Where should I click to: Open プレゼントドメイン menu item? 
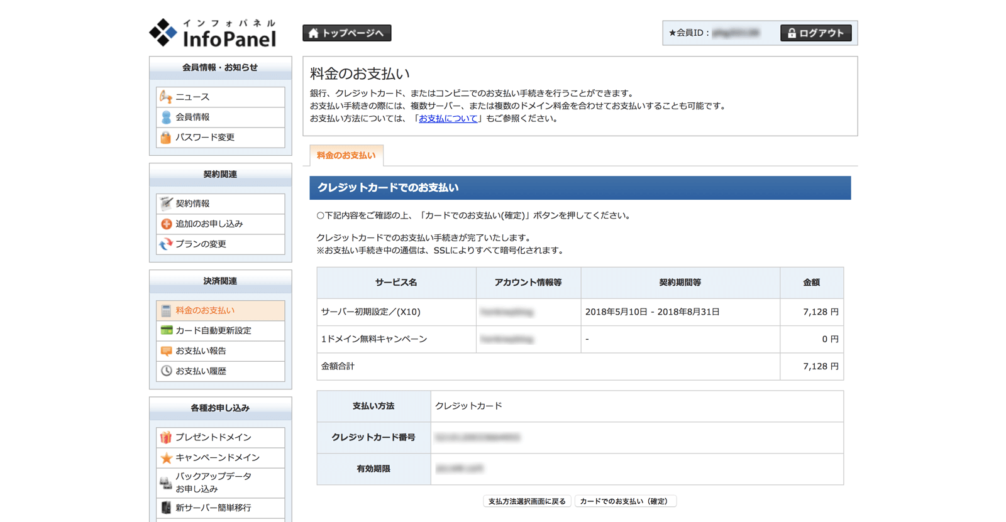point(221,437)
